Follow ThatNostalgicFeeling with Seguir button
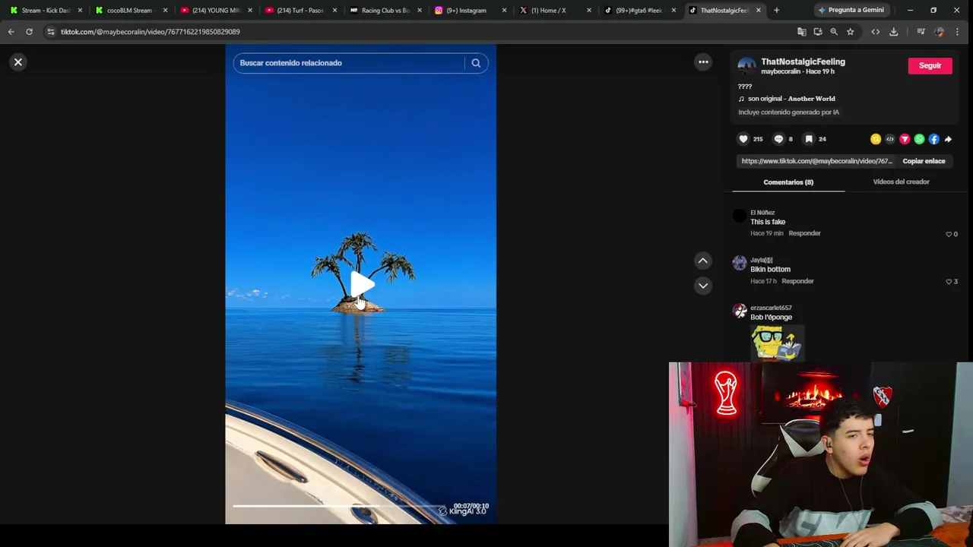The image size is (973, 547). coord(930,65)
